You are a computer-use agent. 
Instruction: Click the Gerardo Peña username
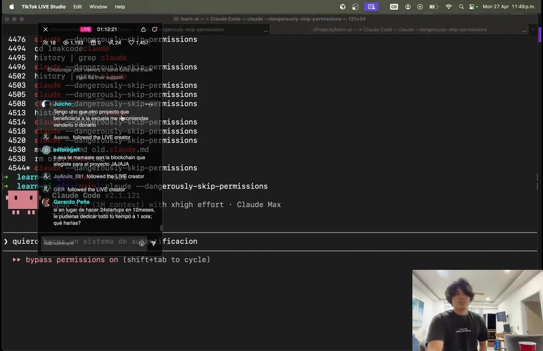(71, 202)
